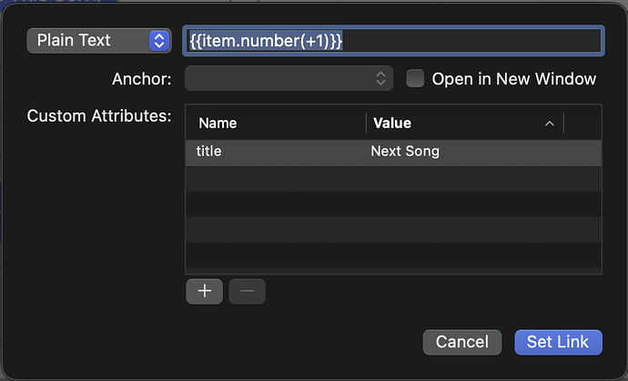The height and width of the screenshot is (381, 628).
Task: Click the plus button to add attribute
Action: [204, 291]
